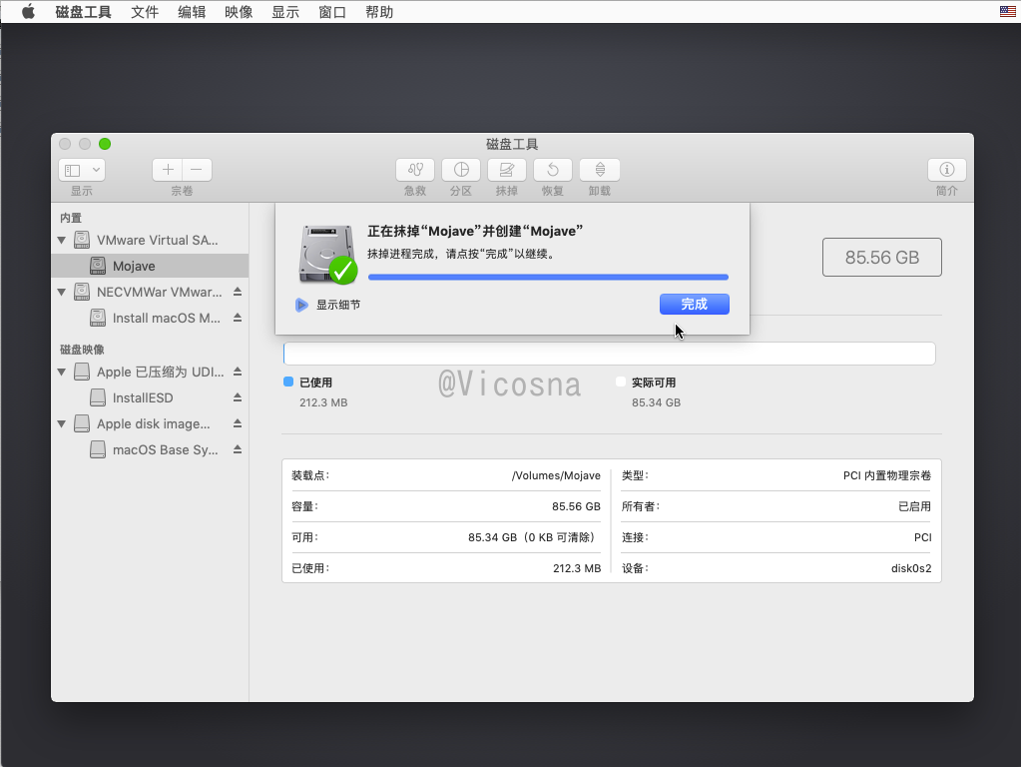Eject the Install macOS M... volume
This screenshot has height=767, width=1021.
tap(238, 318)
